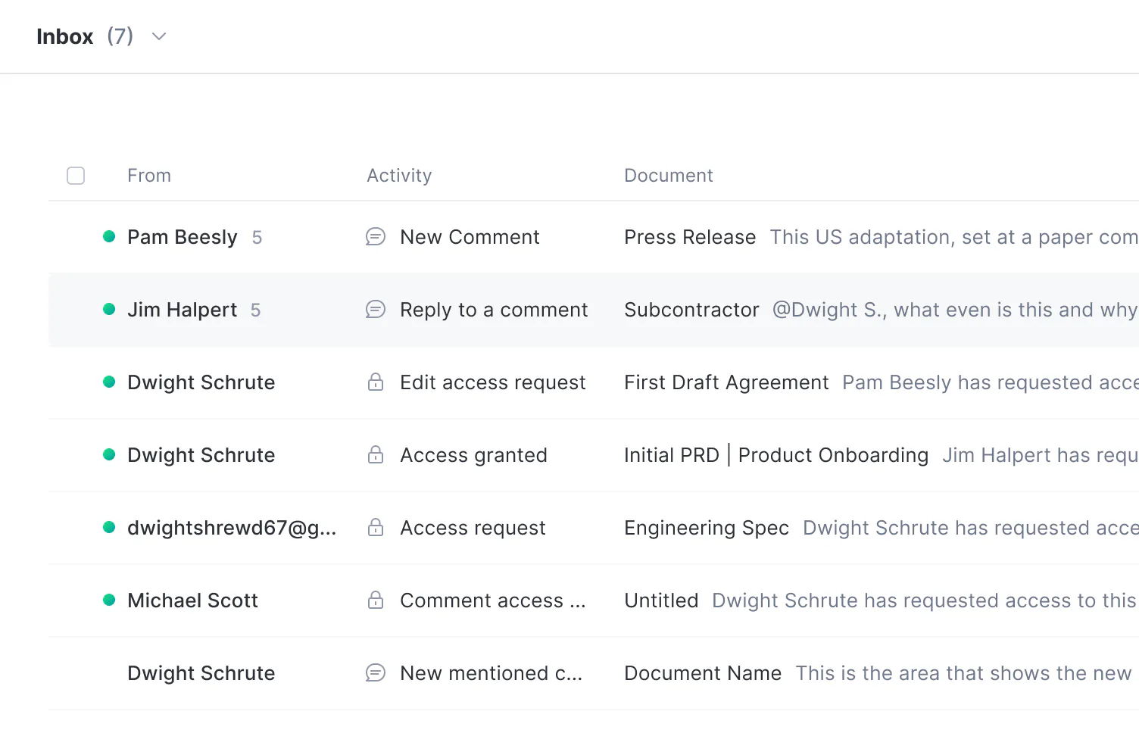Open Initial PRD | Product Onboarding document
The image size is (1139, 733).
776,455
